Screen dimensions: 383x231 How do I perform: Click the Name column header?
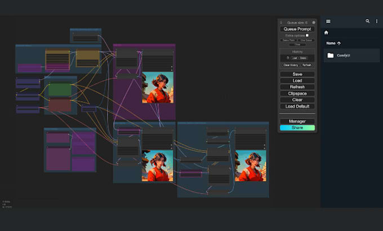[x=331, y=43]
